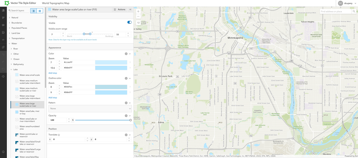Screen dimensions: 358x158
Task: Open the Actions menu
Action: pyautogui.click(x=120, y=10)
